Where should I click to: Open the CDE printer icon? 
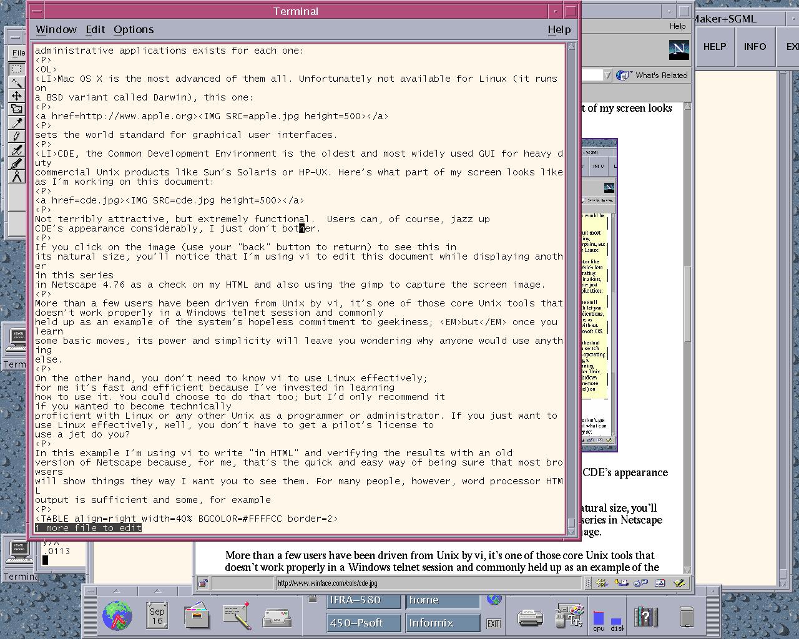530,618
